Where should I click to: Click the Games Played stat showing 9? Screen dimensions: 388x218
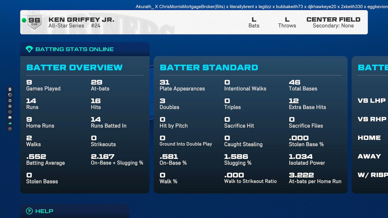coord(43,85)
